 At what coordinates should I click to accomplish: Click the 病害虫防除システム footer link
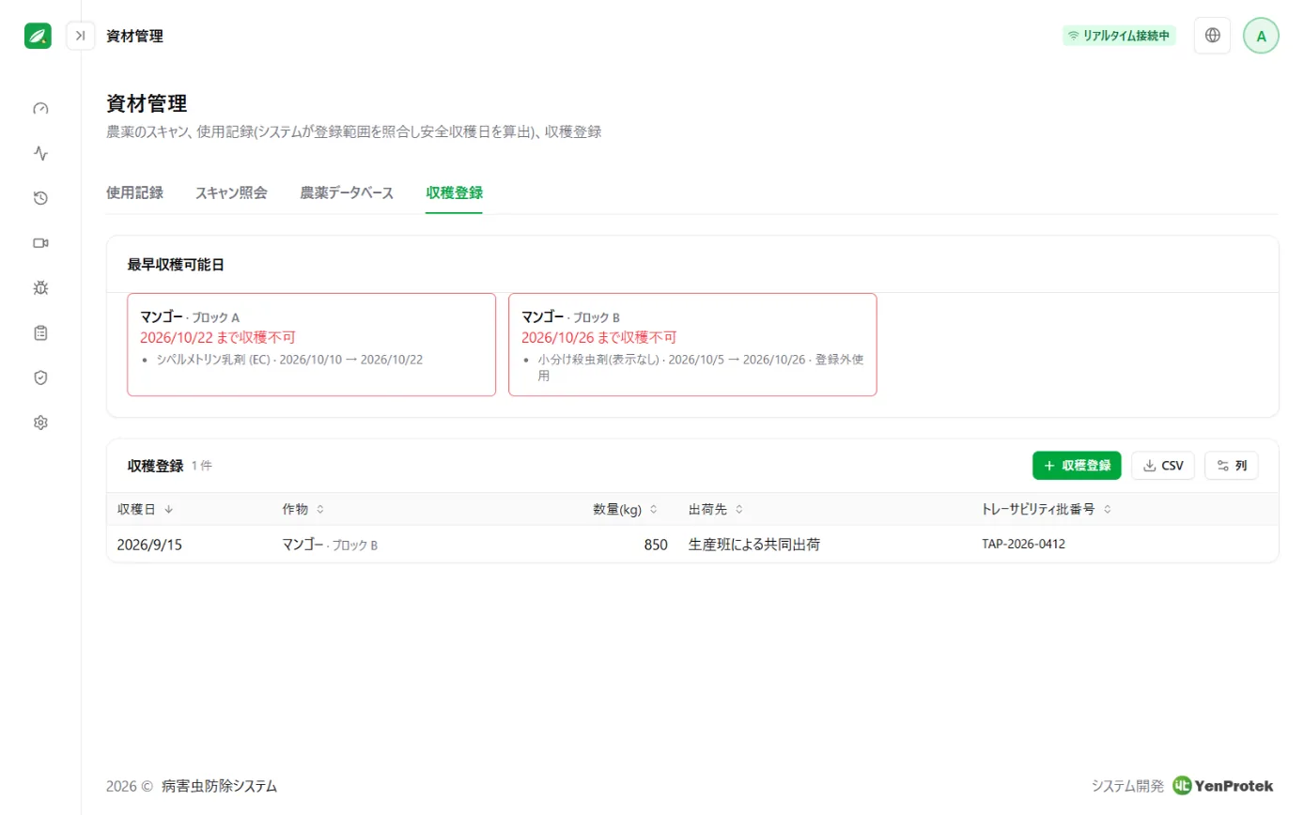(x=219, y=786)
